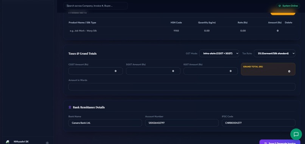This screenshot has width=305, height=144.
Task: Edit the Account Number field
Action: pyautogui.click(x=182, y=123)
